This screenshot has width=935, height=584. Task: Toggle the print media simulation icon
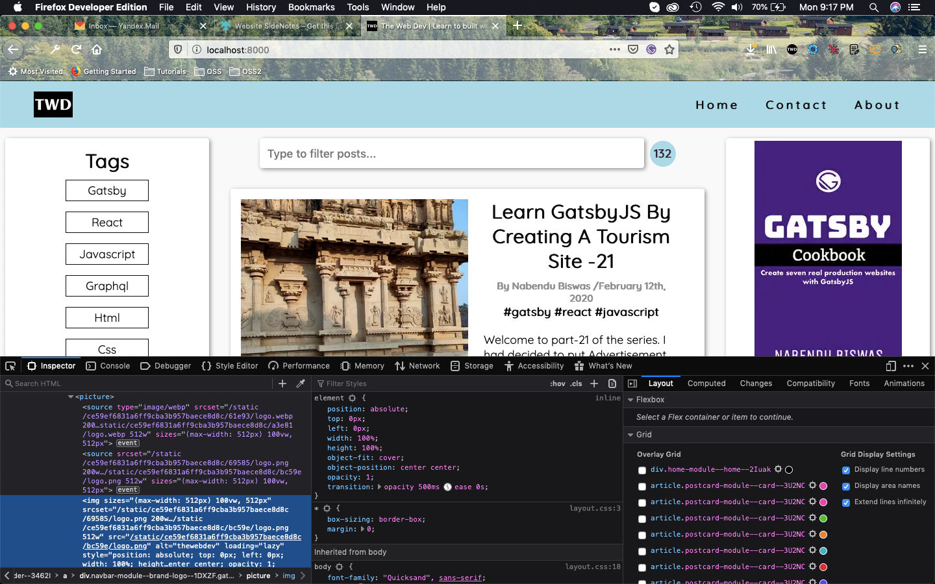(x=612, y=383)
